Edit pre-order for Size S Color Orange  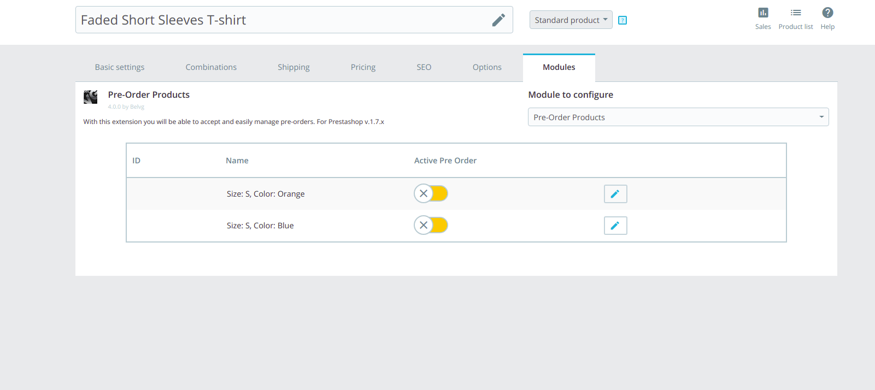click(615, 194)
